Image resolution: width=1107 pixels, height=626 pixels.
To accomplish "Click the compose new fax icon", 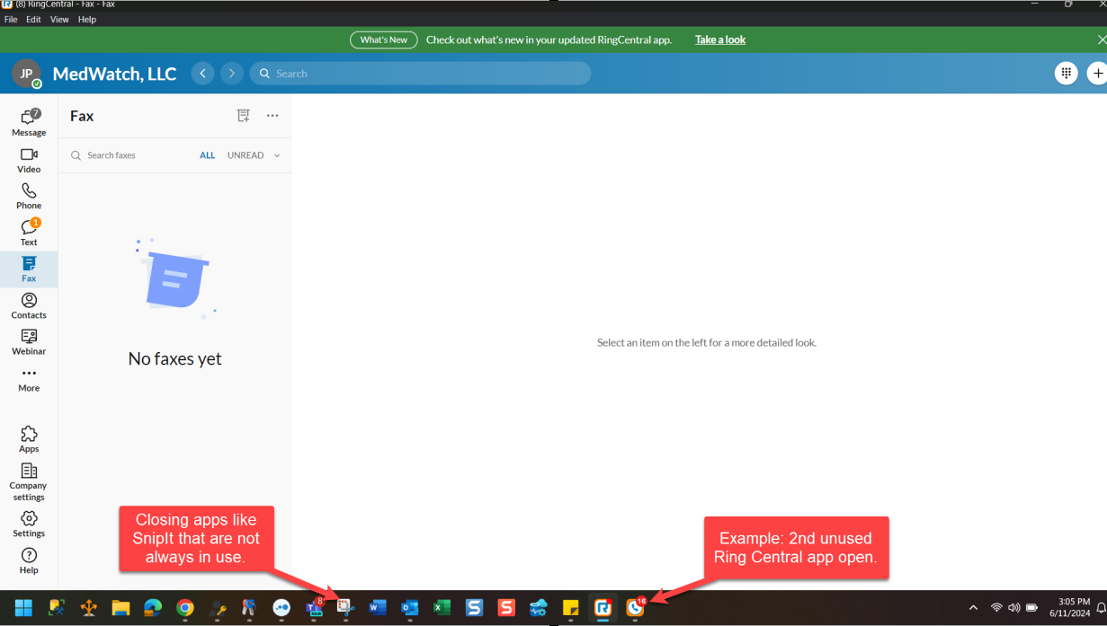I will pyautogui.click(x=243, y=116).
